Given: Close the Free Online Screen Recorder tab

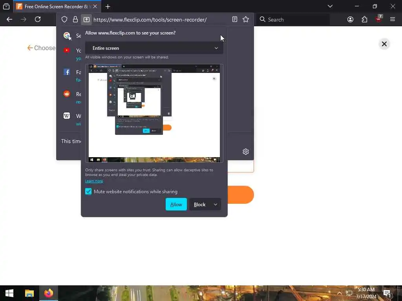Looking at the screenshot, I should click(95, 6).
